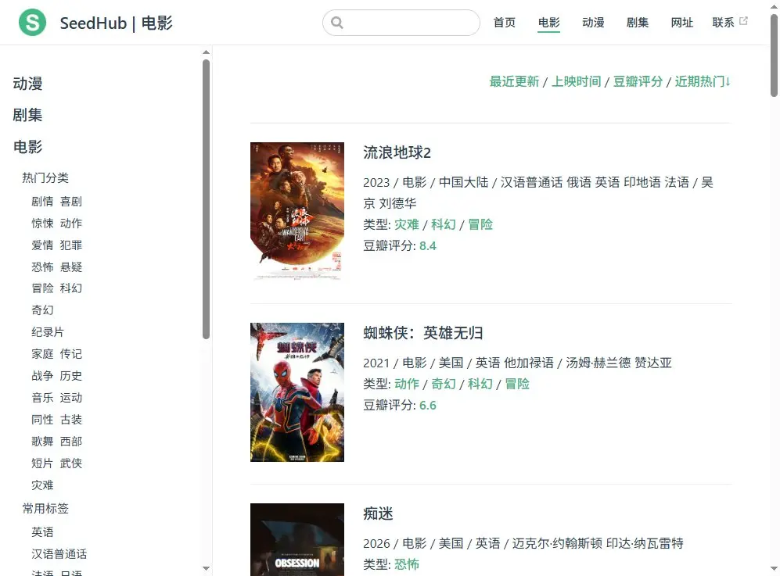
Task: Select the 历史 category in sidebar
Action: [71, 376]
